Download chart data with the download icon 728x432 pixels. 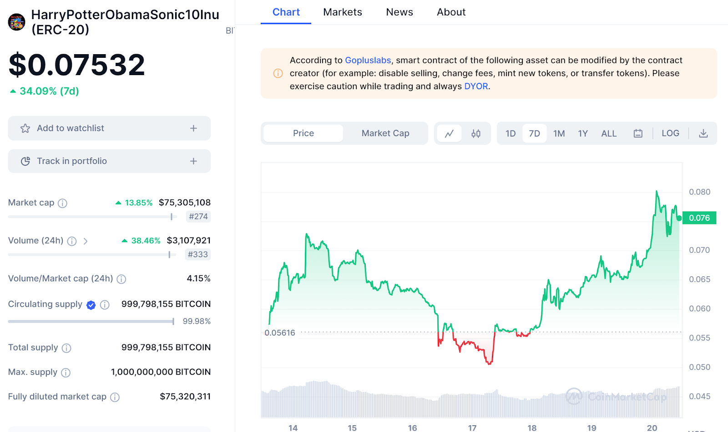[703, 133]
